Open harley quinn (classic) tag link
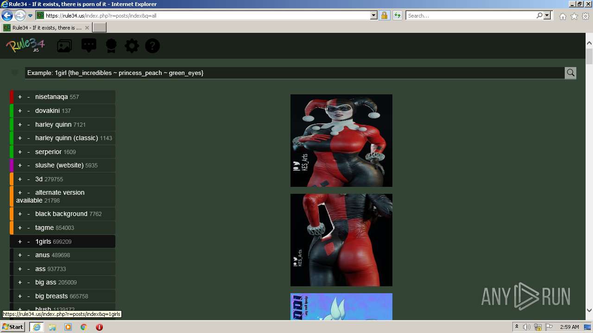This screenshot has width=593, height=333. coord(67,138)
